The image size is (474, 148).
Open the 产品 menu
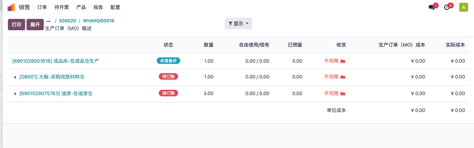click(x=81, y=7)
